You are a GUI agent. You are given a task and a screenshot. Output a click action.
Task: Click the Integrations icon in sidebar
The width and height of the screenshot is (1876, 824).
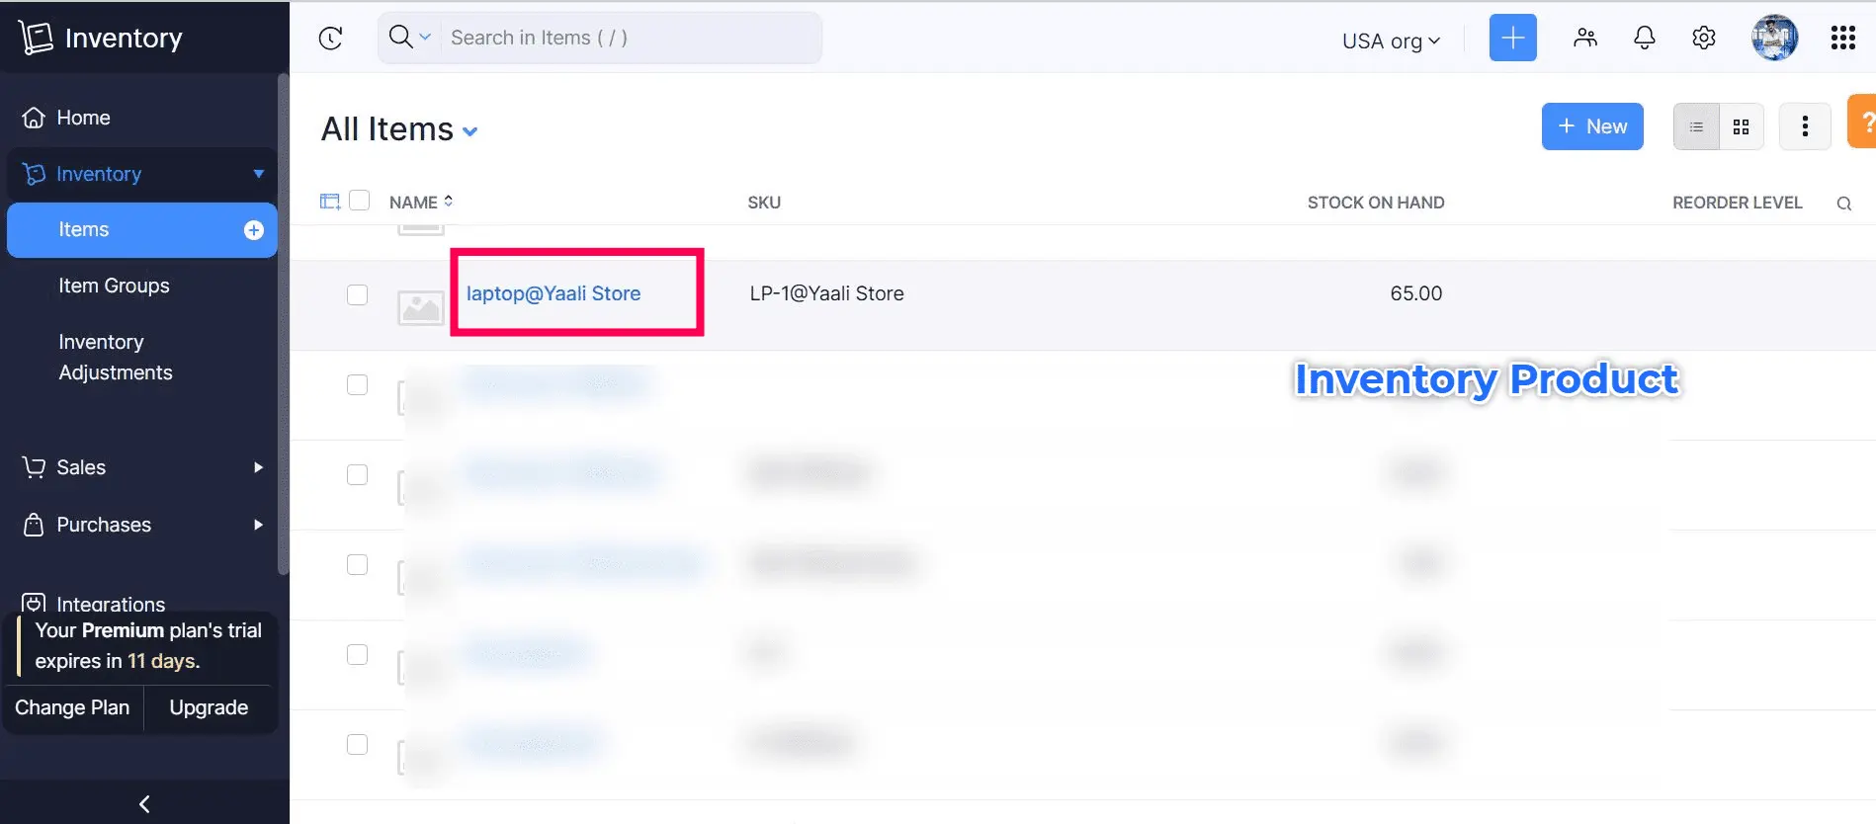34,603
